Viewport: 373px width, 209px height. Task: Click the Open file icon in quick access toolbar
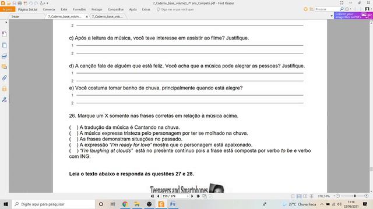pos(9,3)
